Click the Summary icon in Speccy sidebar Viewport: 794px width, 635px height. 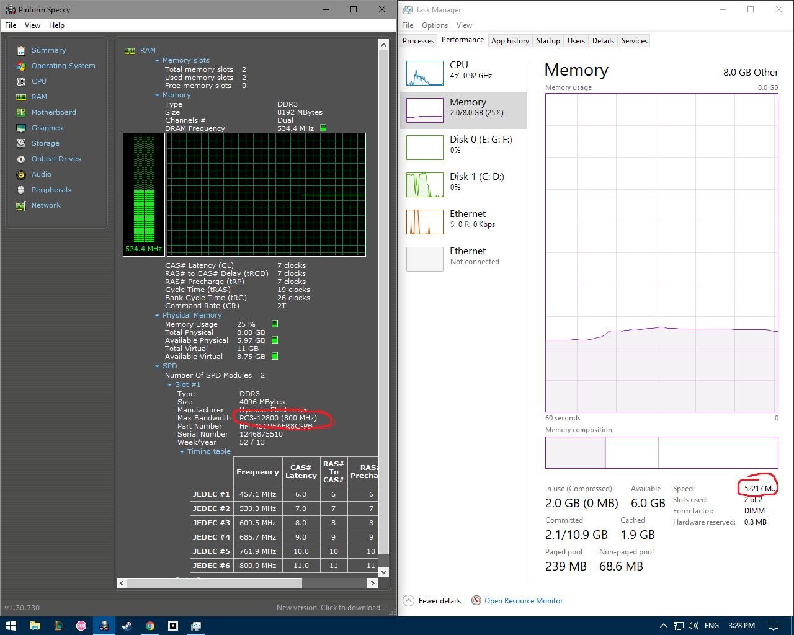[x=21, y=50]
